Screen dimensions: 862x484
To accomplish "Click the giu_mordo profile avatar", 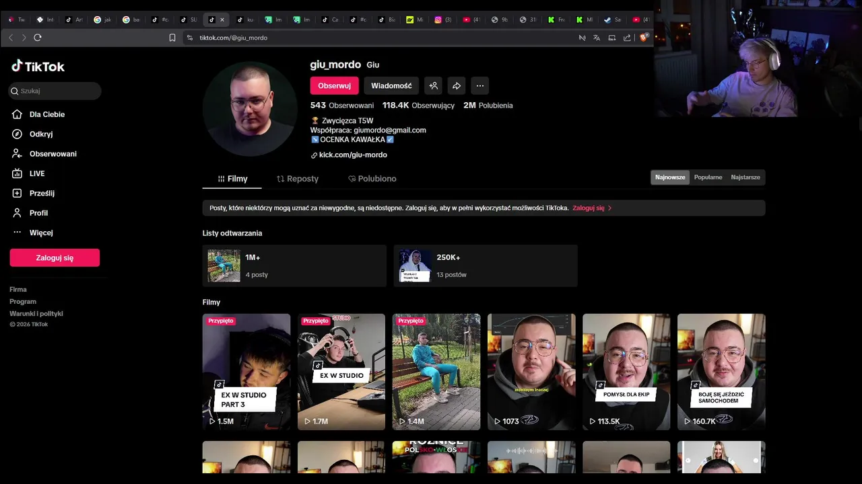I will 250,109.
